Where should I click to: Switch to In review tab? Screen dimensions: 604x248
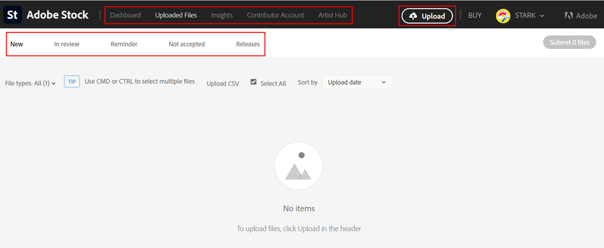pyautogui.click(x=66, y=44)
